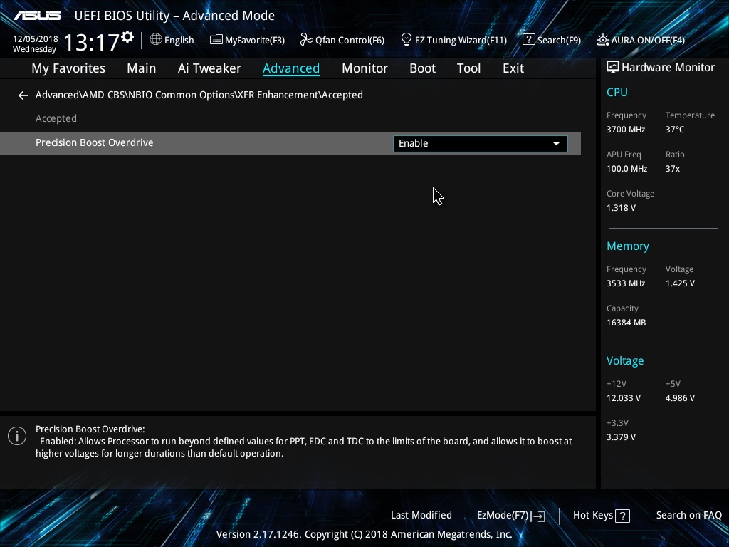Image resolution: width=729 pixels, height=547 pixels.
Task: Select the Precision Boost Overdrive Enable box
Action: point(481,144)
